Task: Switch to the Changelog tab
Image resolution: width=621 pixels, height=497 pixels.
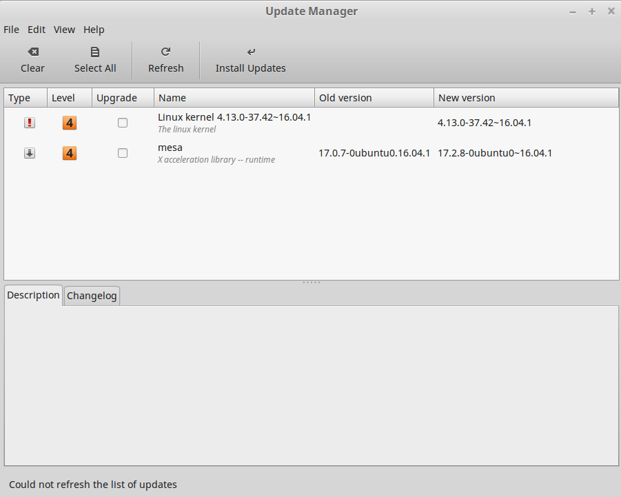Action: [92, 296]
